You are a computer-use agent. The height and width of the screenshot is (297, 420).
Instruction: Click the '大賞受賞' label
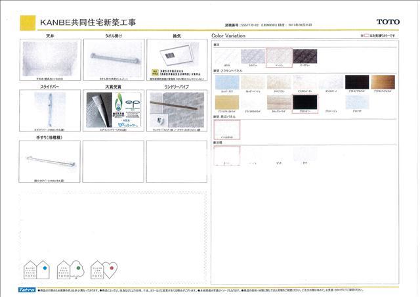coord(113,87)
